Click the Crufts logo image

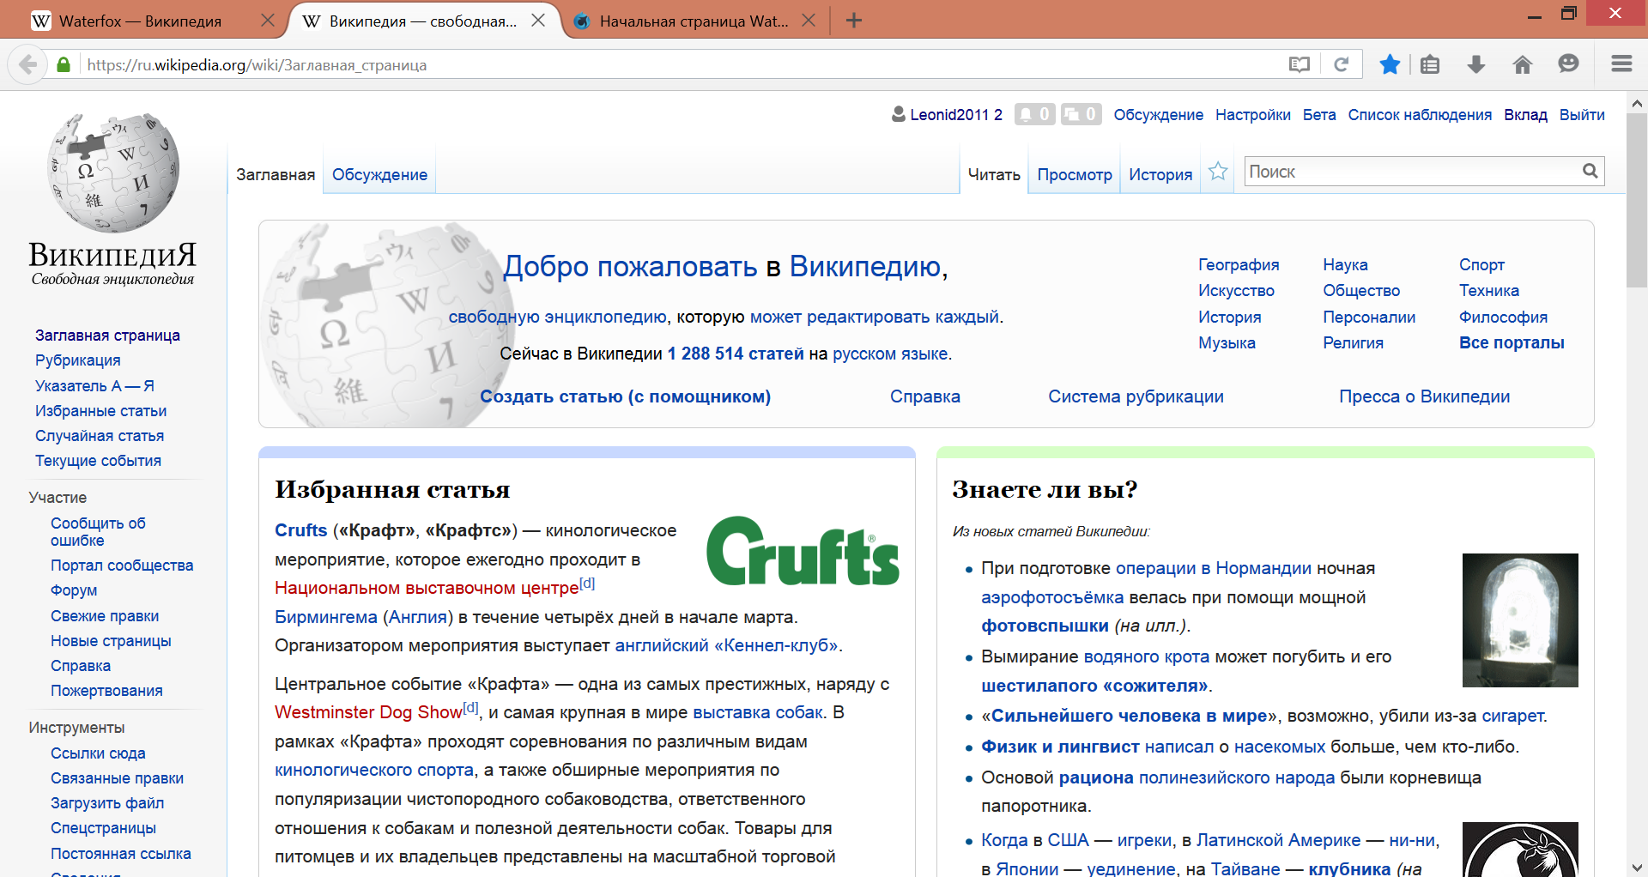(x=803, y=551)
